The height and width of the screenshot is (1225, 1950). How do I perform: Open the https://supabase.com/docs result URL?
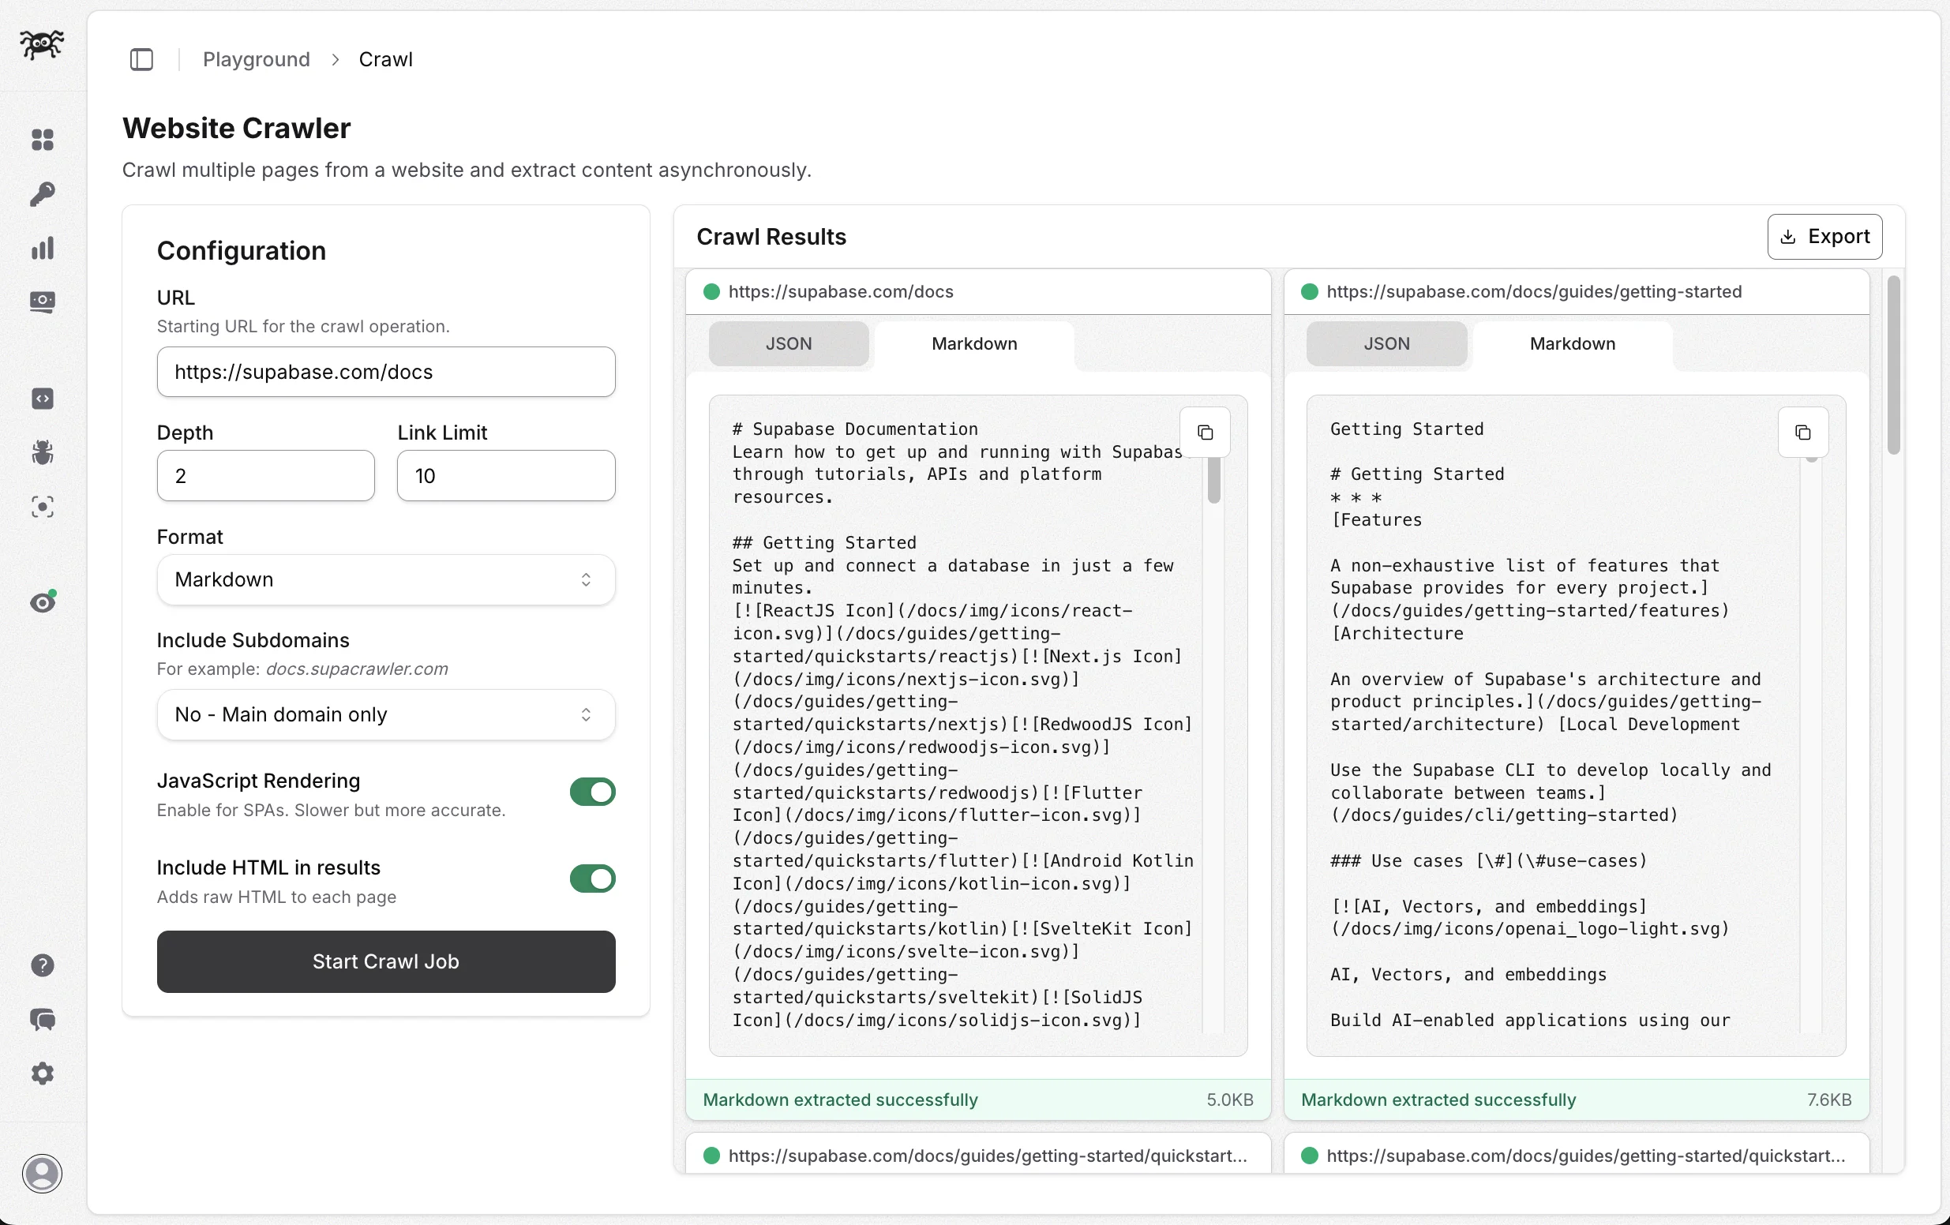[x=841, y=291]
